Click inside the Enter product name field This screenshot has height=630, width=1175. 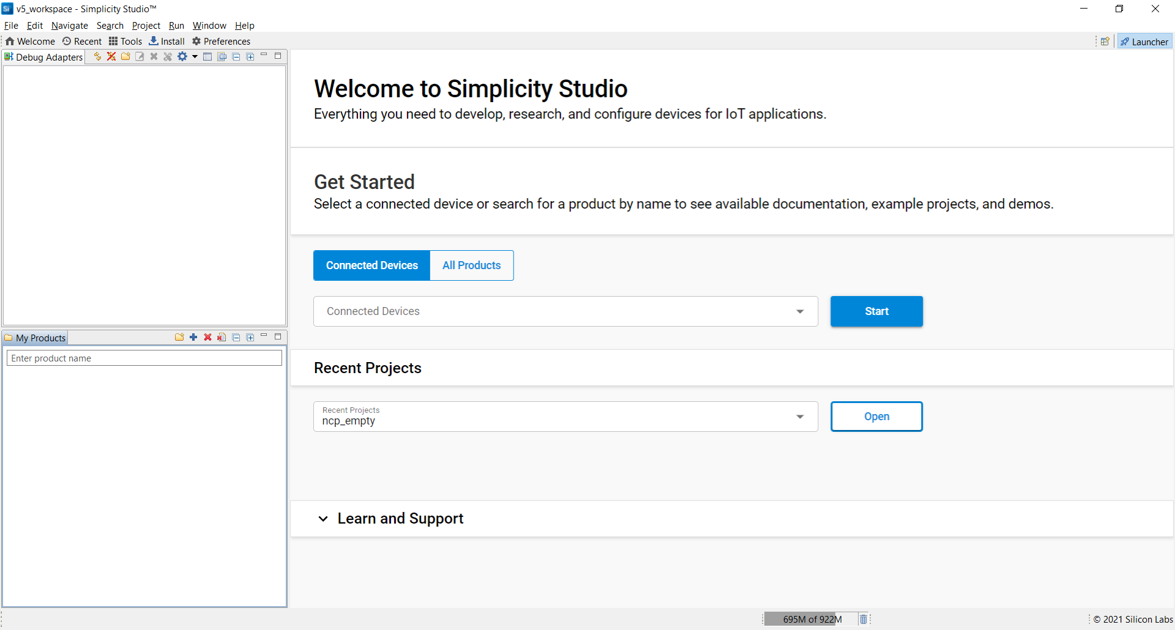(x=144, y=358)
